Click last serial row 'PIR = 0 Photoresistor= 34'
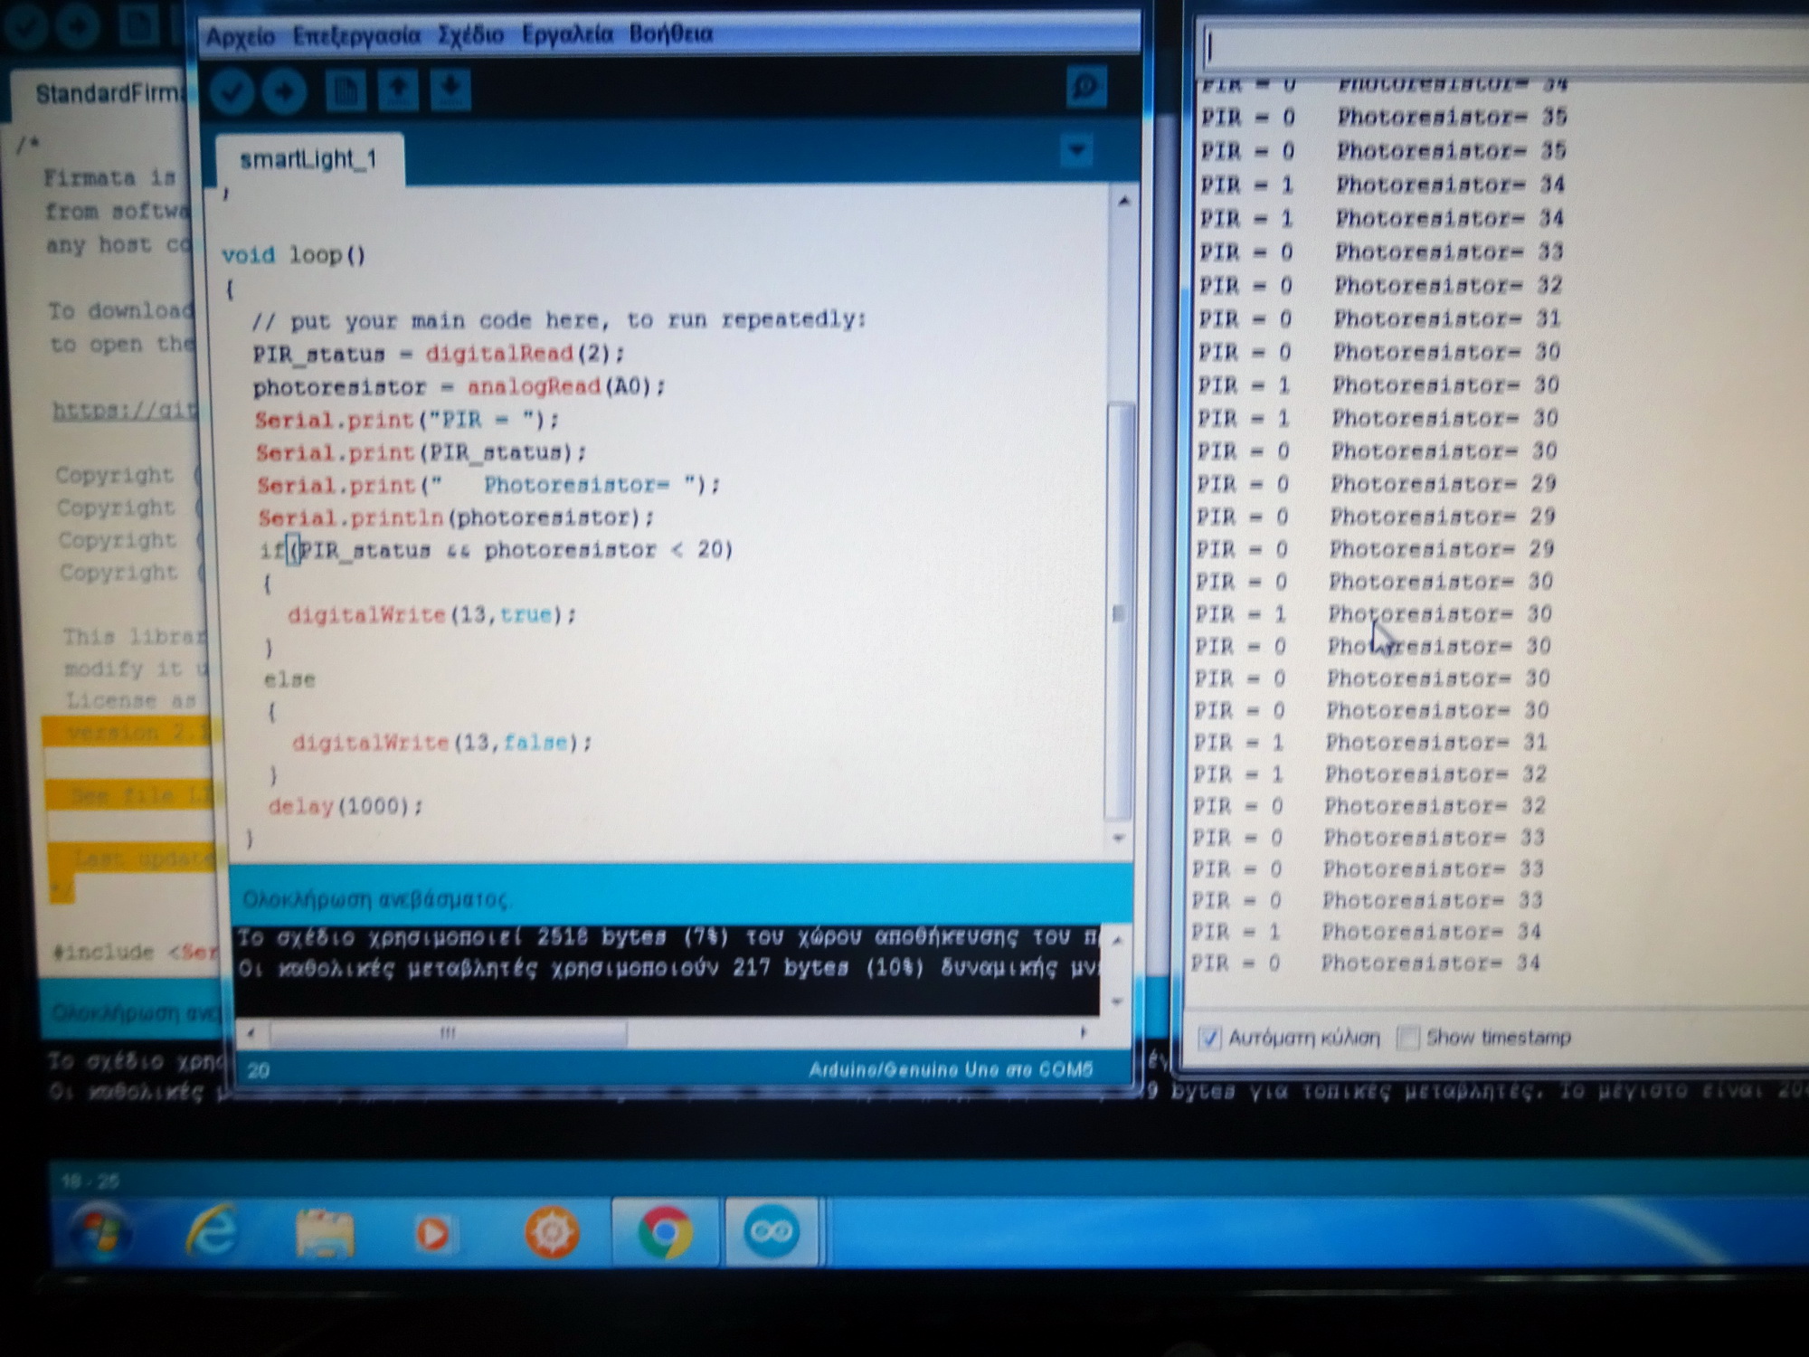The width and height of the screenshot is (1809, 1357). [x=1365, y=963]
